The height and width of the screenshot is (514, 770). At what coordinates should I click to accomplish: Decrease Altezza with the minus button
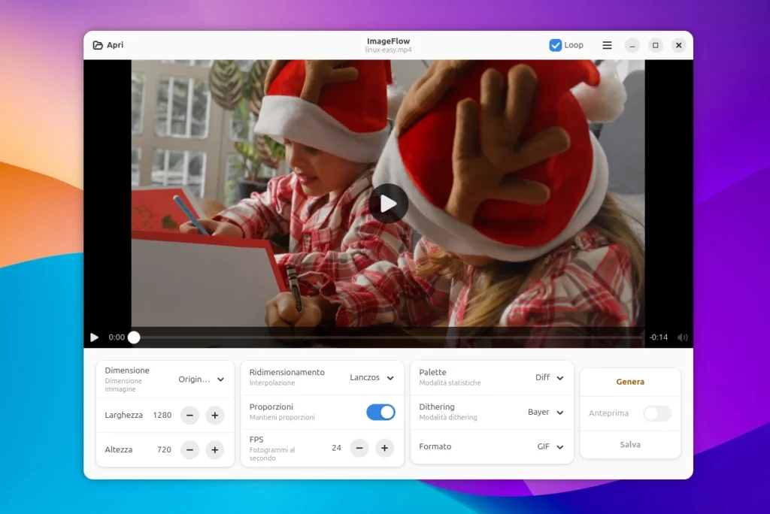coord(190,449)
